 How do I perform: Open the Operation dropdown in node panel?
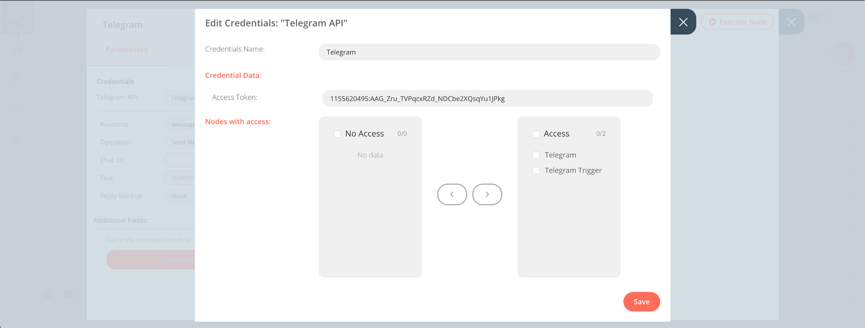(x=179, y=142)
